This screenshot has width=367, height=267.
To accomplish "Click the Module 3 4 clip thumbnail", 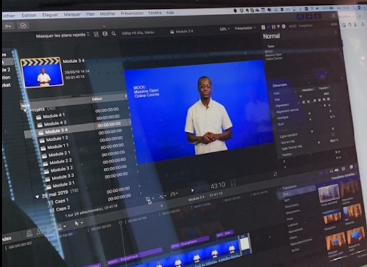I will 42,73.
